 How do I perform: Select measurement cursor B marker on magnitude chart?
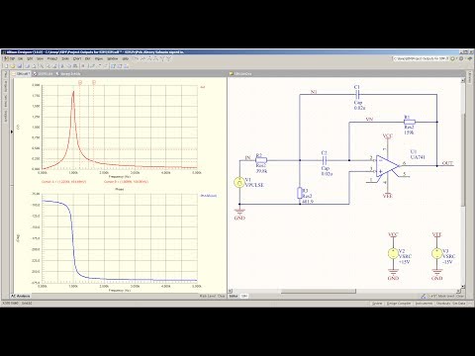[94, 83]
